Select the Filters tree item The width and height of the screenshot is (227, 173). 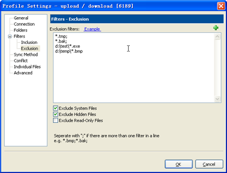click(x=20, y=36)
